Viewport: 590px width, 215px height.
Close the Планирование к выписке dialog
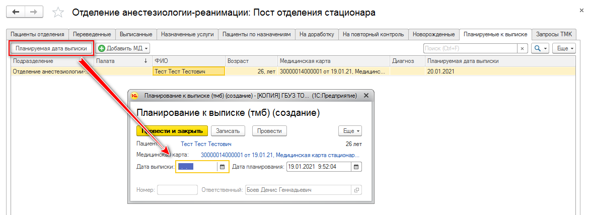point(366,95)
